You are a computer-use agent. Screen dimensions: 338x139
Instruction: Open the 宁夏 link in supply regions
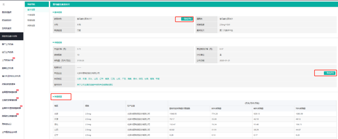click(x=157, y=79)
